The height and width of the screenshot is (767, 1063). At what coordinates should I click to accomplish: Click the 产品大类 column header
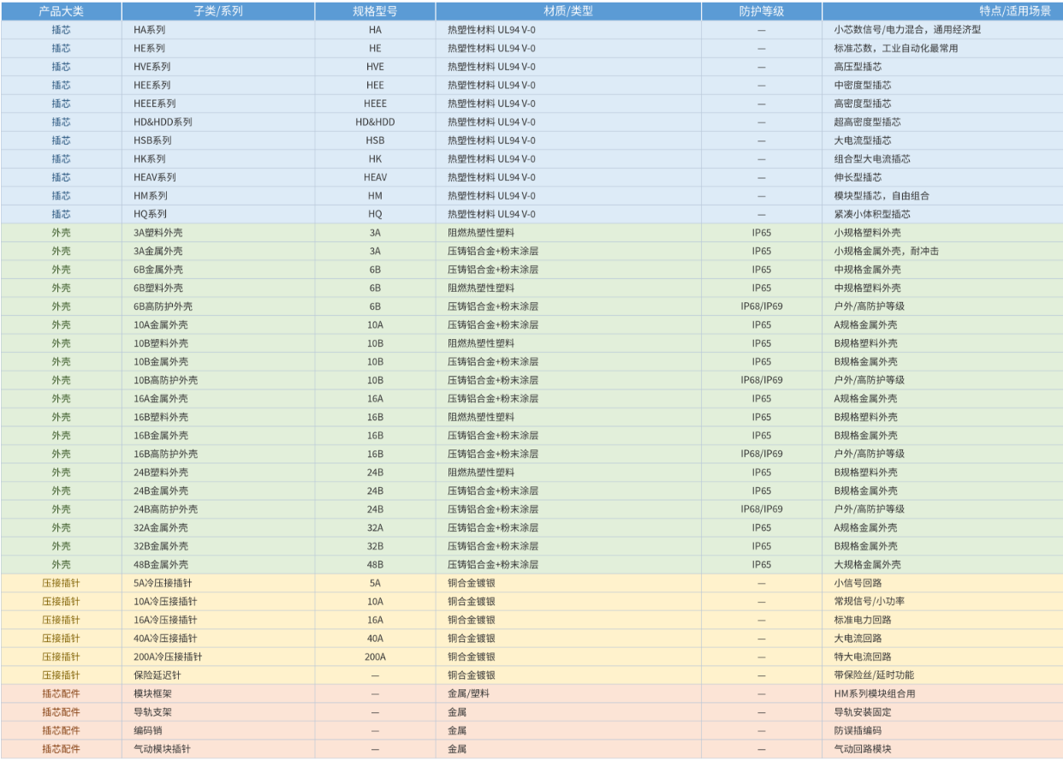61,11
